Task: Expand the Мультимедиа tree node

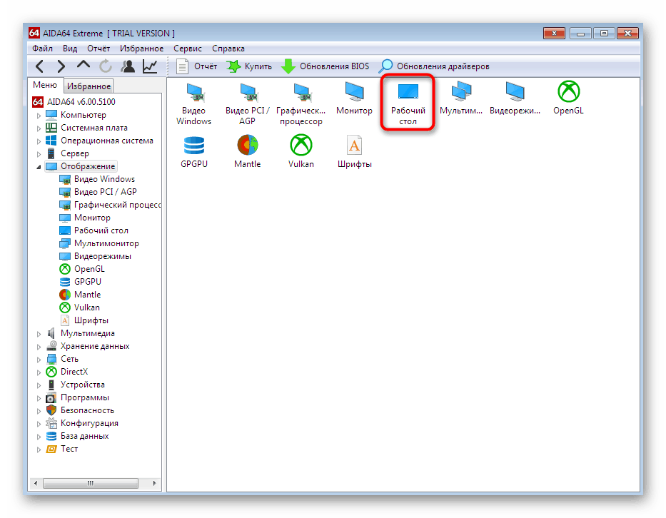Action: tap(39, 334)
